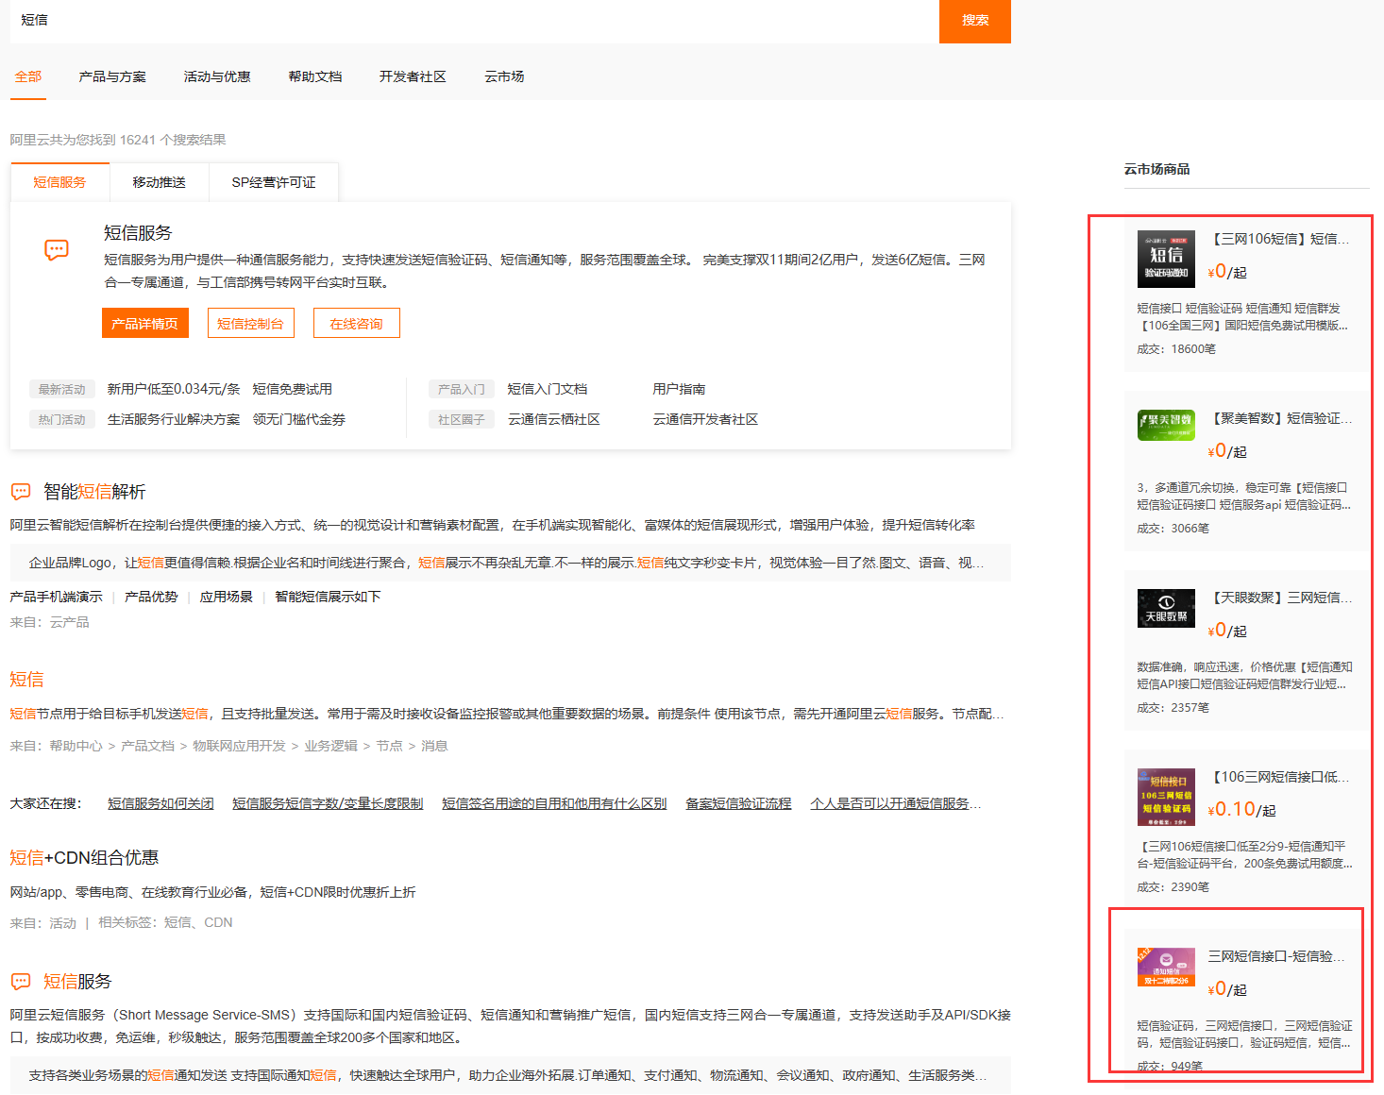The height and width of the screenshot is (1095, 1384).
Task: Click the 短信控制台 button
Action: tap(250, 323)
